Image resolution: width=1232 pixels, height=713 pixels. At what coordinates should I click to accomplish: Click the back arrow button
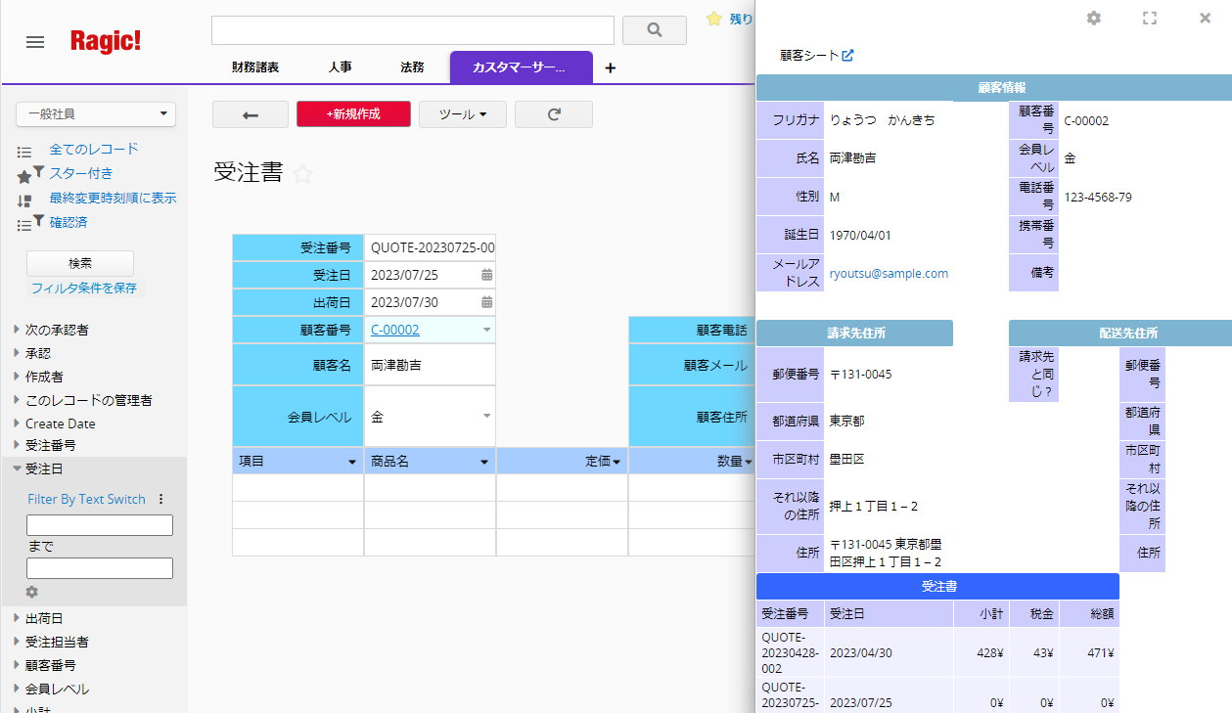(251, 114)
